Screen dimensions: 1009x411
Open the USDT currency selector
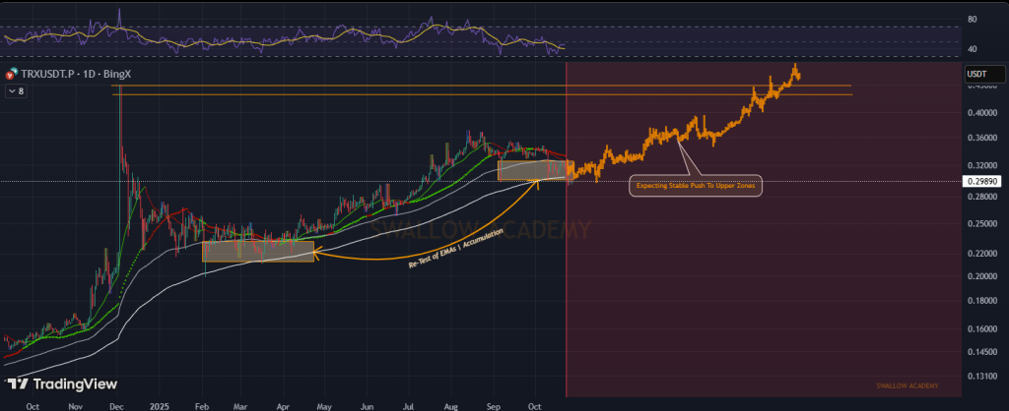pos(982,74)
